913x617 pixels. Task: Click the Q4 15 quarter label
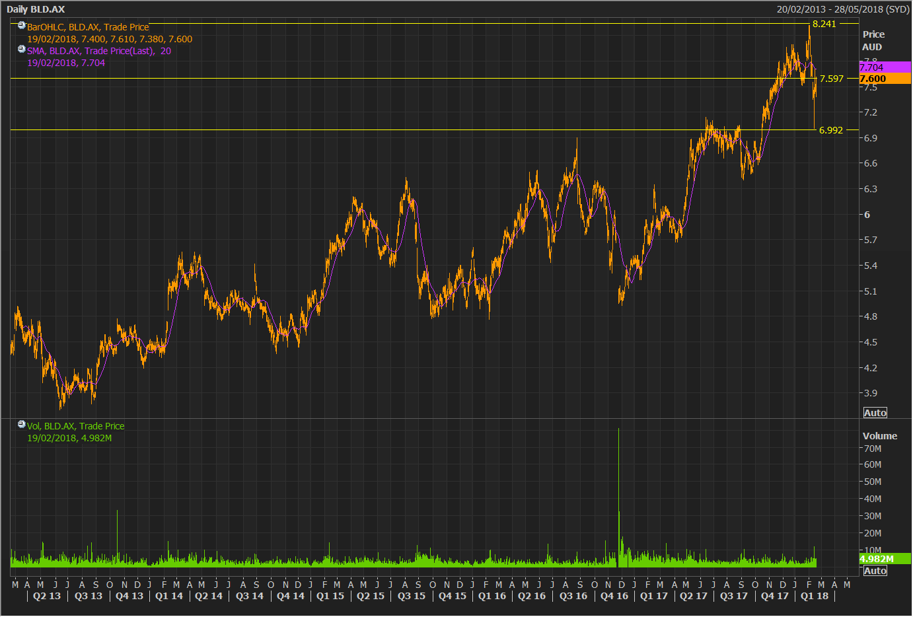[453, 596]
